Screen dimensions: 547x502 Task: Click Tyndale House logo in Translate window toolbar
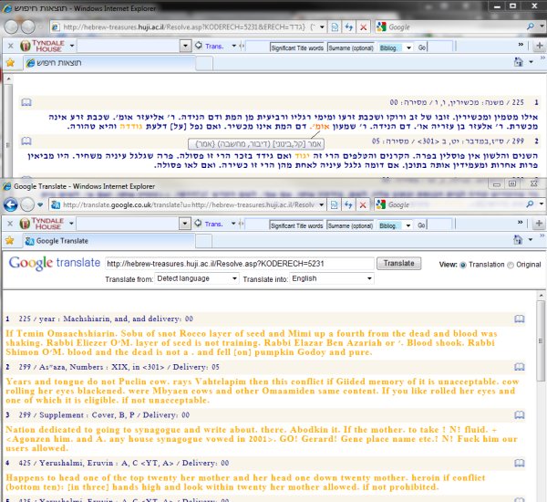(x=42, y=224)
